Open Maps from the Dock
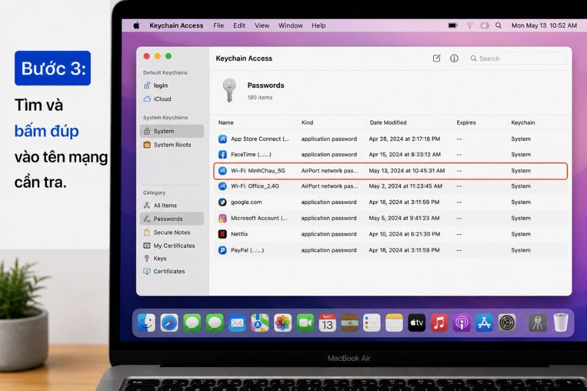Viewport: 587px width, 391px height. (x=260, y=323)
